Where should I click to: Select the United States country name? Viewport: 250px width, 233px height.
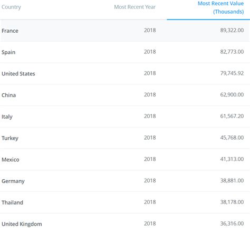[18, 74]
